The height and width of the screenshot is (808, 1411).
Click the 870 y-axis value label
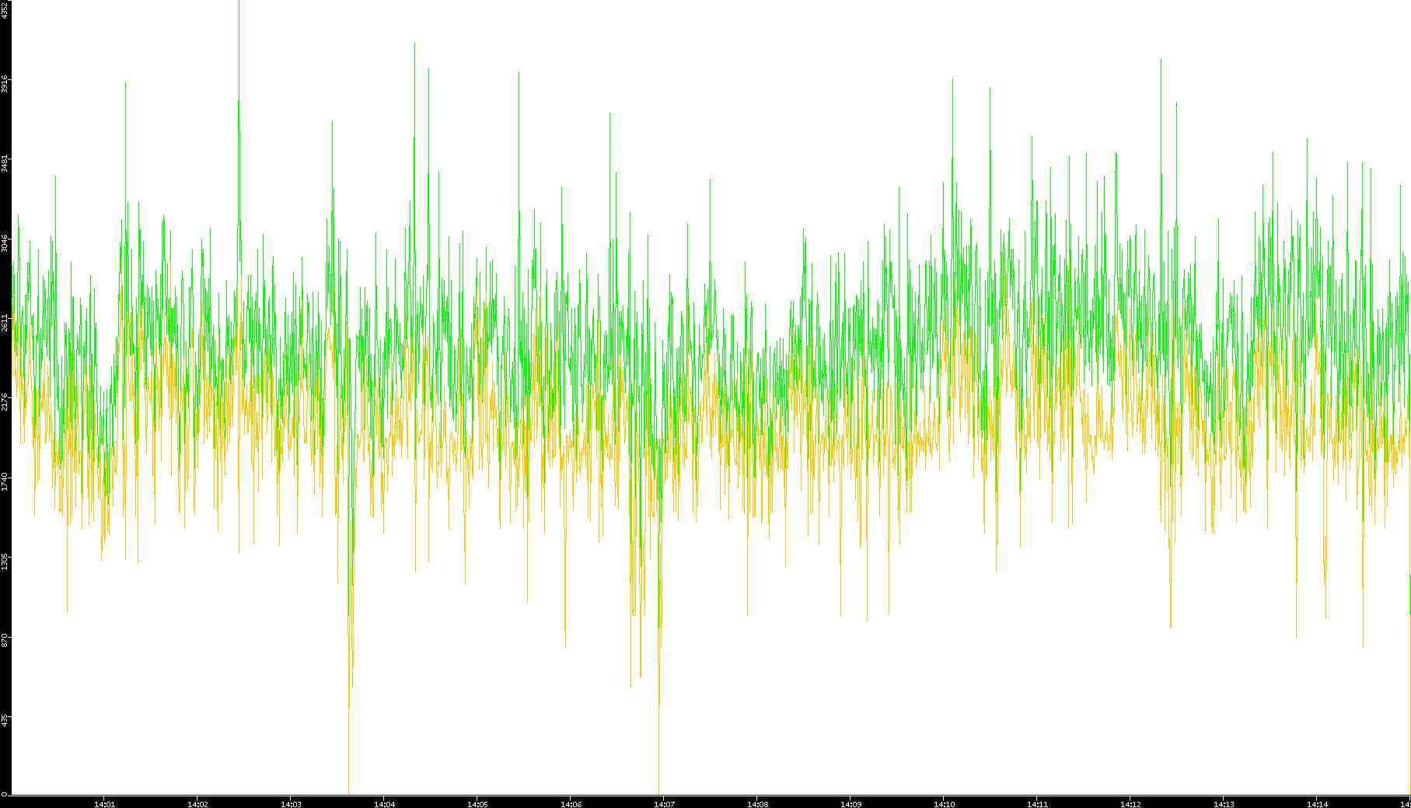[x=5, y=639]
